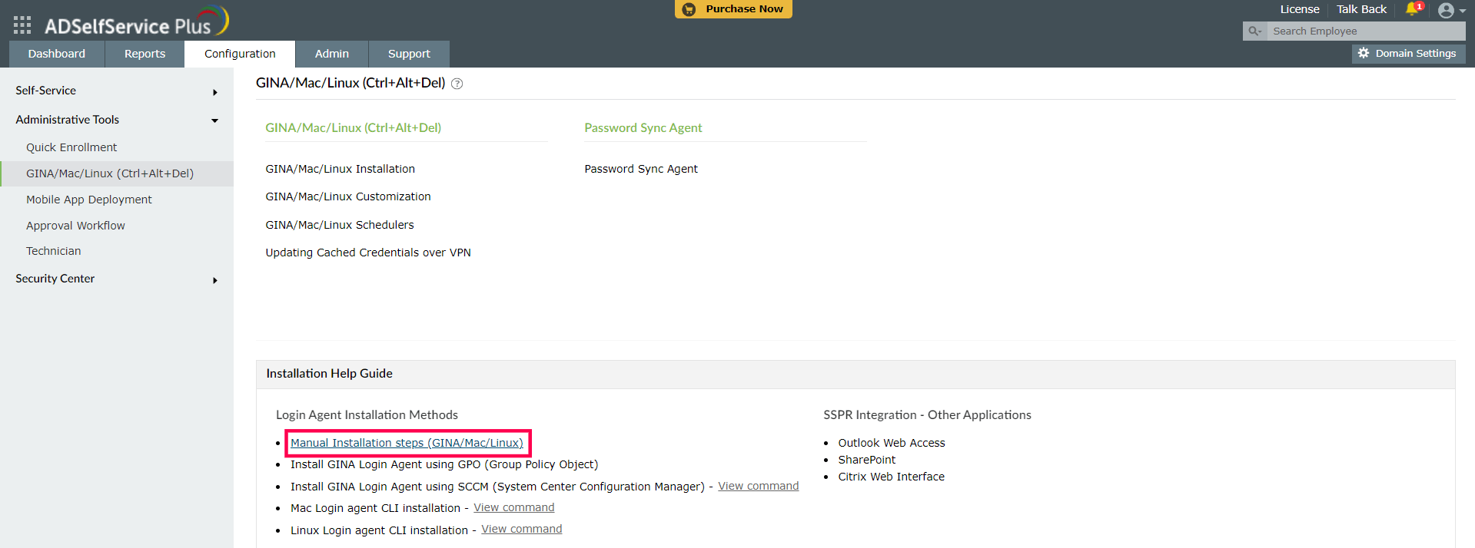This screenshot has width=1475, height=548.
Task: Click the help question mark icon
Action: click(457, 84)
